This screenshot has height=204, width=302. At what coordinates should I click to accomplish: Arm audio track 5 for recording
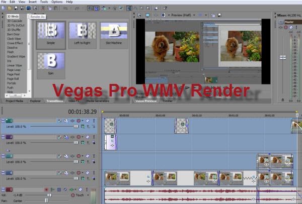click(46, 189)
